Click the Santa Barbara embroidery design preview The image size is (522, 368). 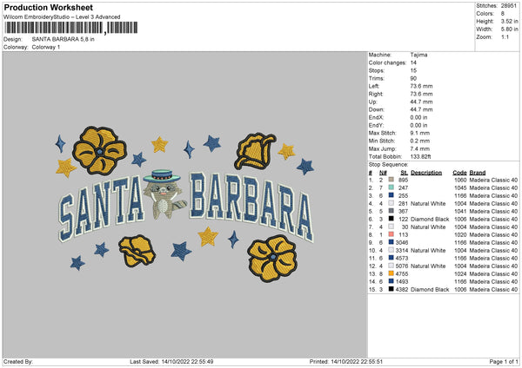(186, 204)
